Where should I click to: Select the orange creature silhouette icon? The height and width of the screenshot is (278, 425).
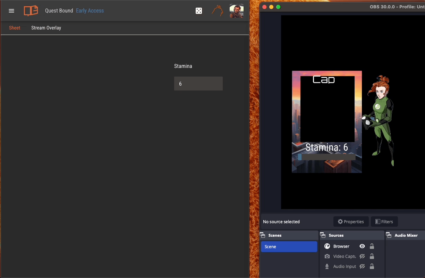pos(218,10)
